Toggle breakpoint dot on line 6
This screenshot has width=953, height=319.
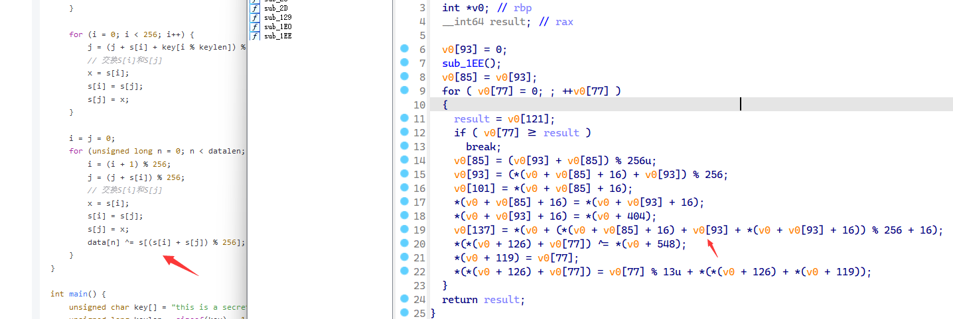(403, 49)
